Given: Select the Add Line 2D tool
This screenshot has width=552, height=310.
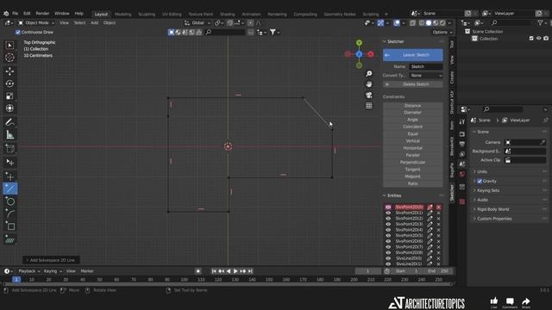Looking at the screenshot, I should point(9,189).
